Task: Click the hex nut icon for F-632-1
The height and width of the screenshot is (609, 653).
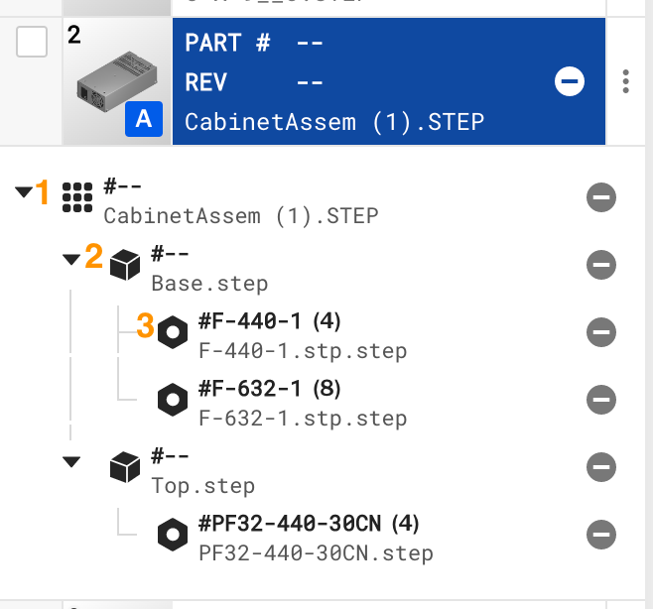Action: point(173,399)
